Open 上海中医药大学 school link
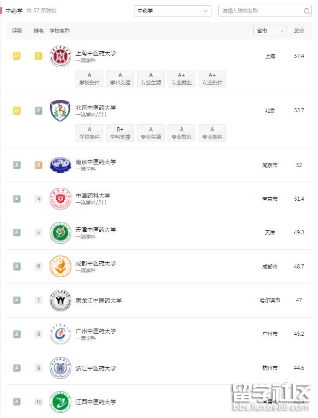Screen dimensions: 318x418 96,53
